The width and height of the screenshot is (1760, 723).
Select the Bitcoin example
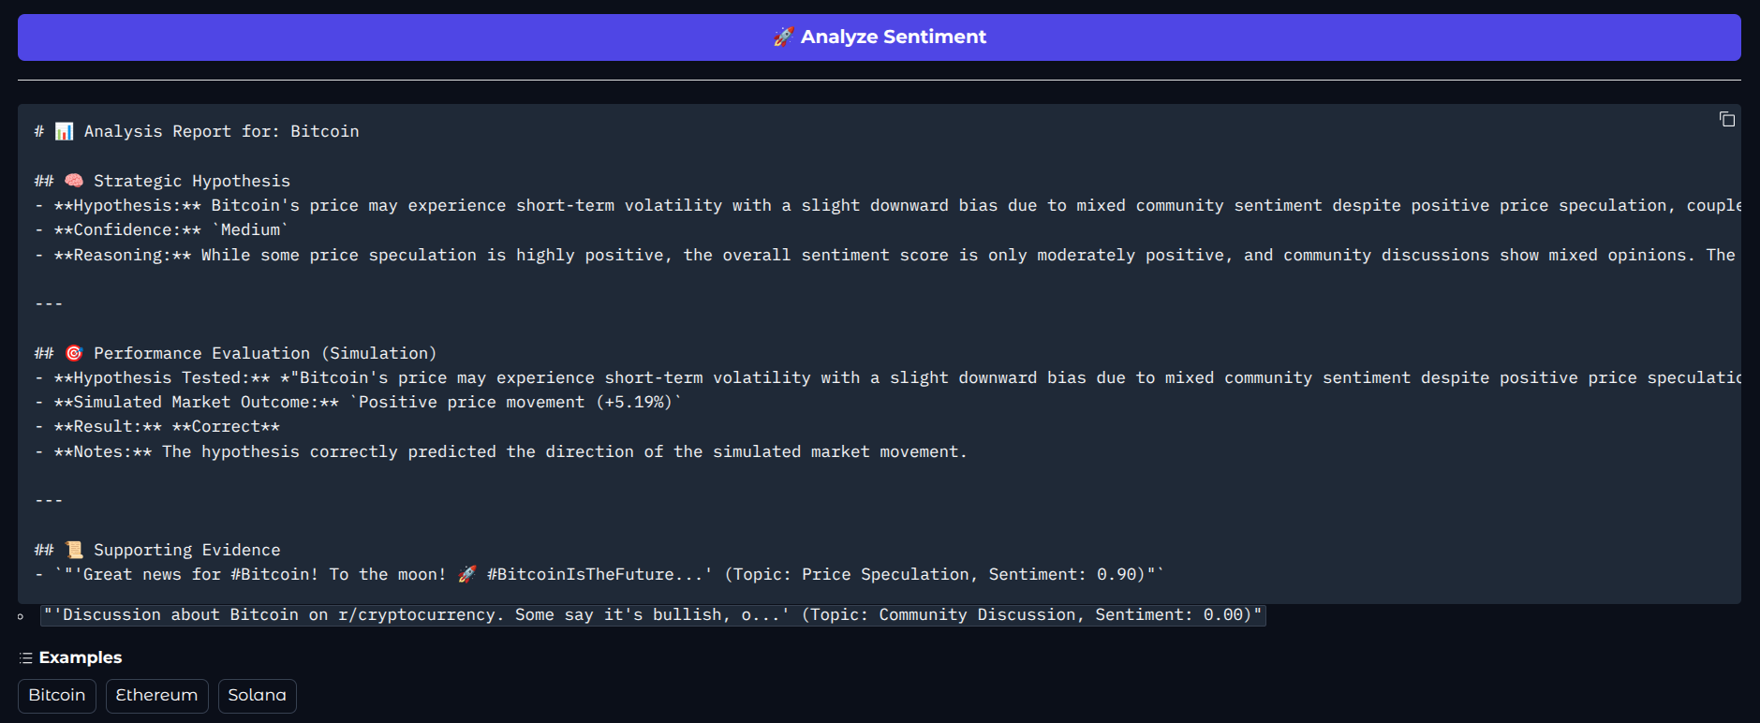tap(56, 696)
